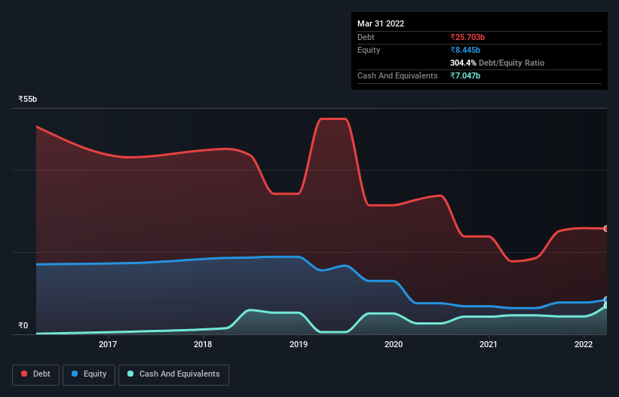
Task: Click the blue Equity legend dot
Action: 75,374
